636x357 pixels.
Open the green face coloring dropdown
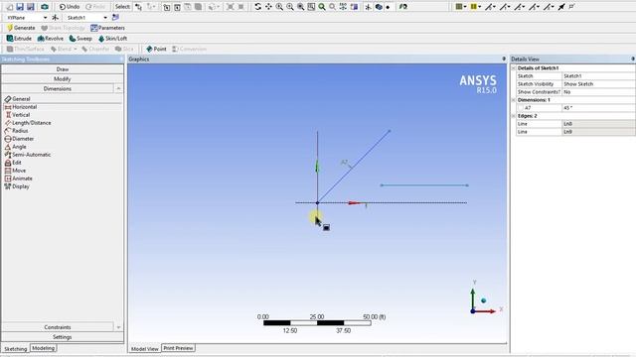pyautogui.click(x=465, y=7)
